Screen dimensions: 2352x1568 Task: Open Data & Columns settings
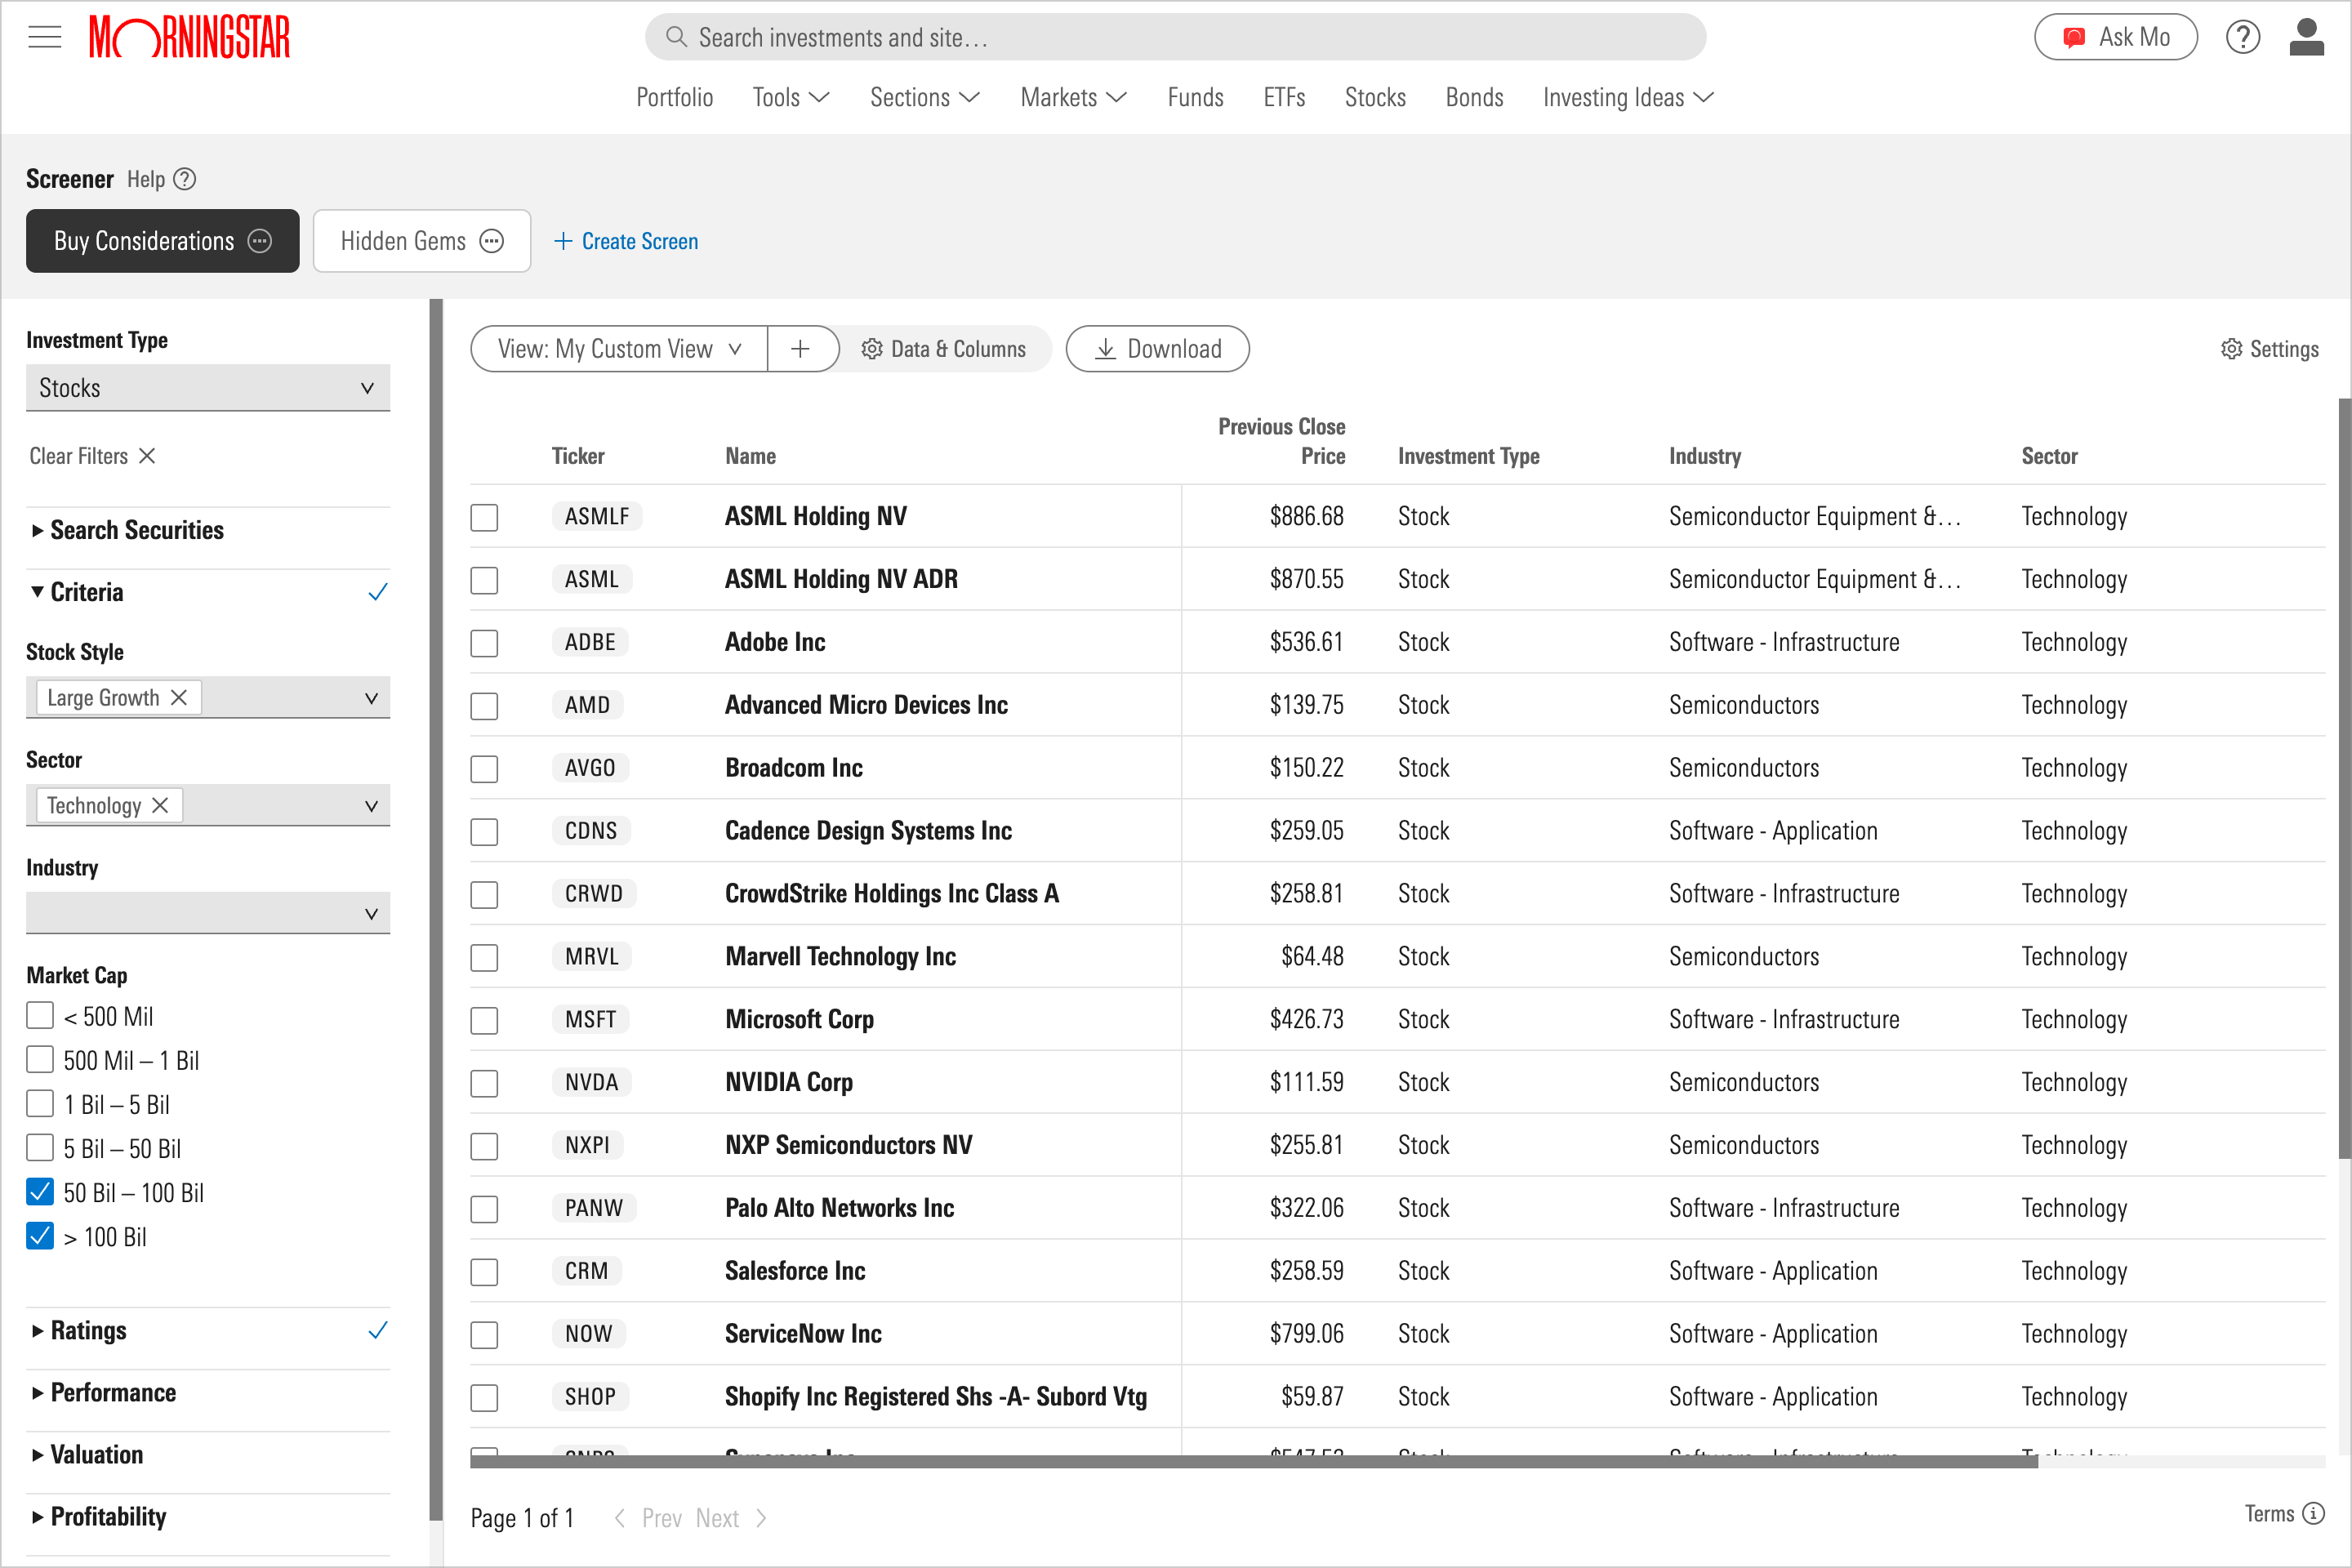point(943,348)
